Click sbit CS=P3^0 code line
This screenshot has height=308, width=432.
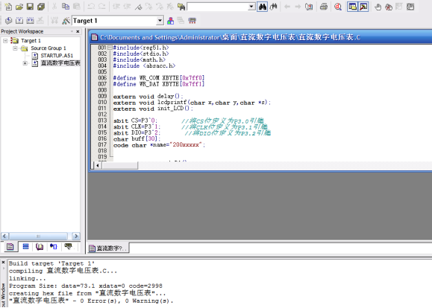135,121
